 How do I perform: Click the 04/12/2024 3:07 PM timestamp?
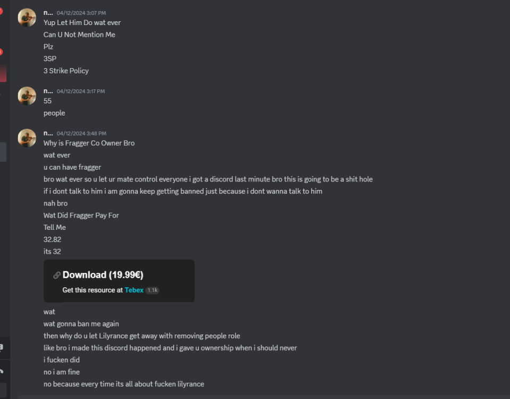coord(81,13)
